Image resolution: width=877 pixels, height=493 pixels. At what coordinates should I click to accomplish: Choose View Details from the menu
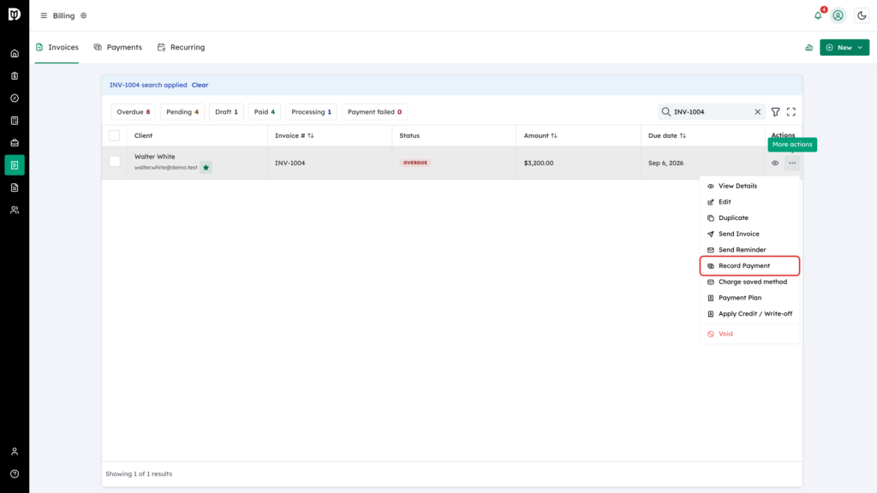point(749,186)
